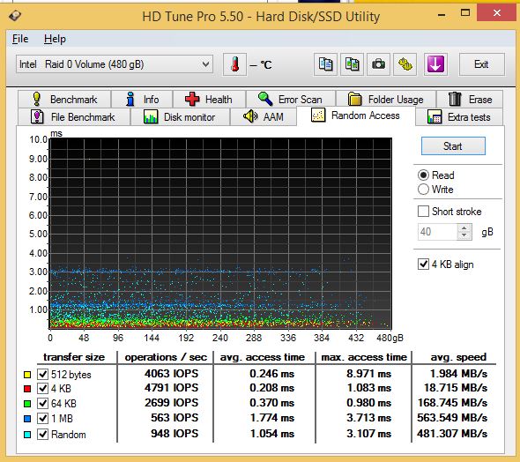The height and width of the screenshot is (462, 520).
Task: Expand the Intel Raid 0 Volume dropdown
Action: click(205, 64)
